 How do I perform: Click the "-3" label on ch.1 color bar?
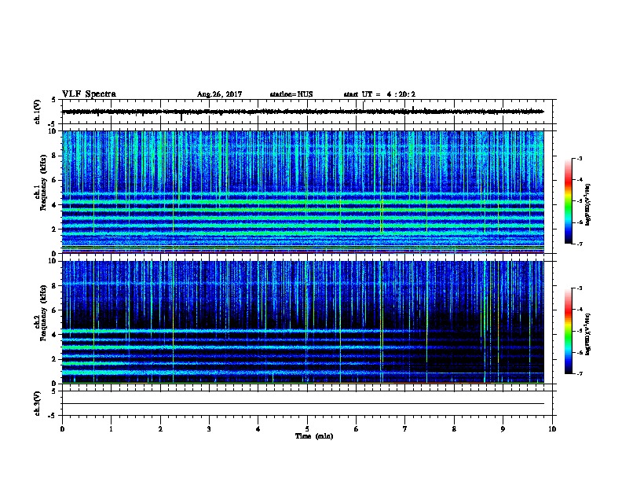(x=579, y=158)
